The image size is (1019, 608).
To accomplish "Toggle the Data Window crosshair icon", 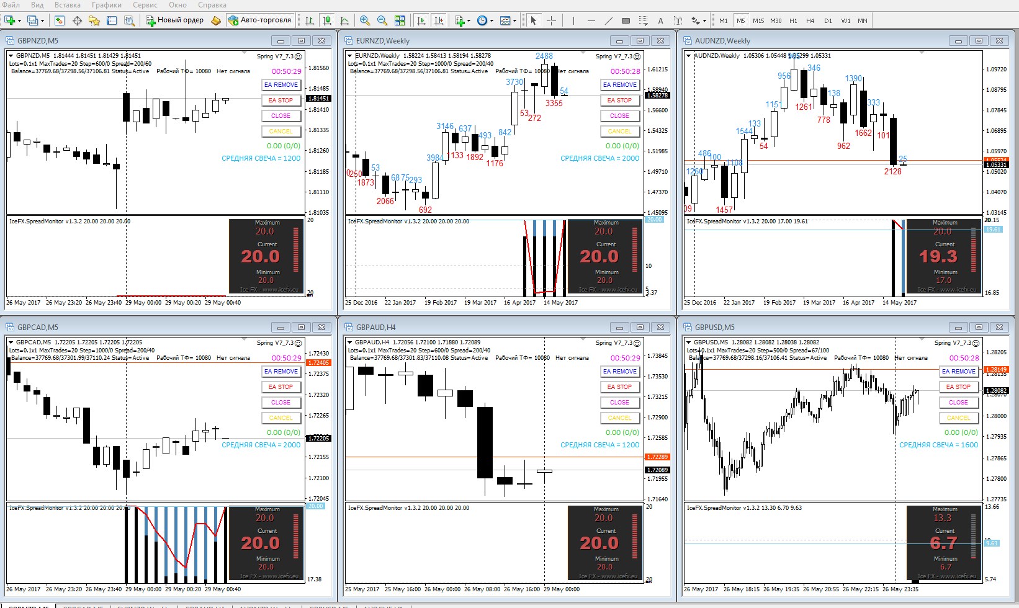I will coord(77,20).
